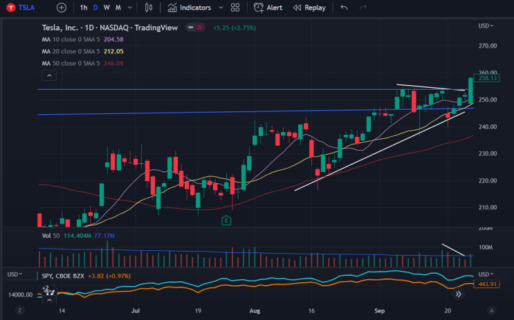Click the SPY, CBOE BZX comparison legend

63,276
